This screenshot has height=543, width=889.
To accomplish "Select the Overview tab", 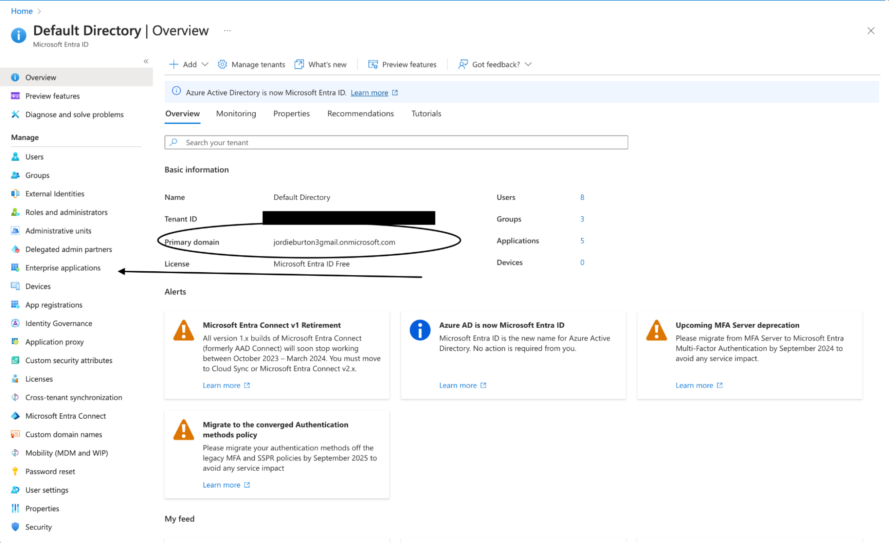I will coord(182,114).
